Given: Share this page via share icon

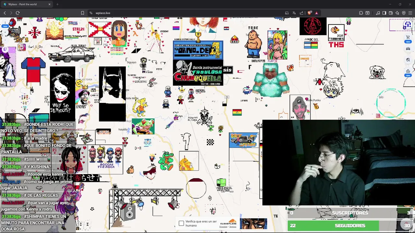Looking at the screenshot, I should [x=302, y=13].
